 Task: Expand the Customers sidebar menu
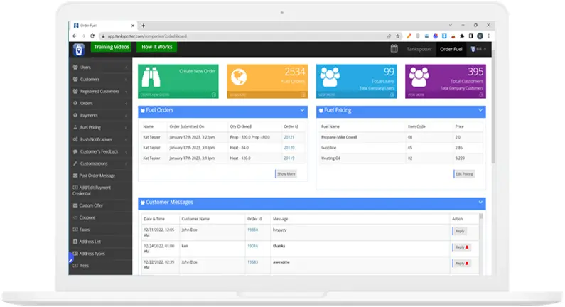point(100,80)
